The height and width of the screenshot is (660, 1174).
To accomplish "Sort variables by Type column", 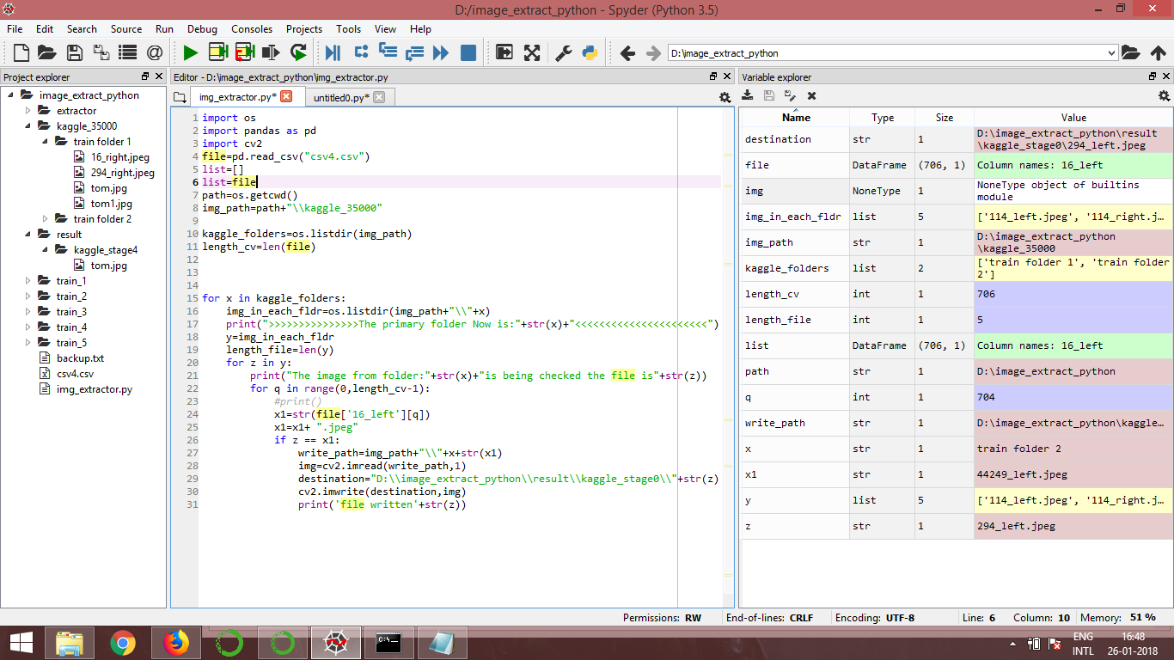I will [883, 118].
